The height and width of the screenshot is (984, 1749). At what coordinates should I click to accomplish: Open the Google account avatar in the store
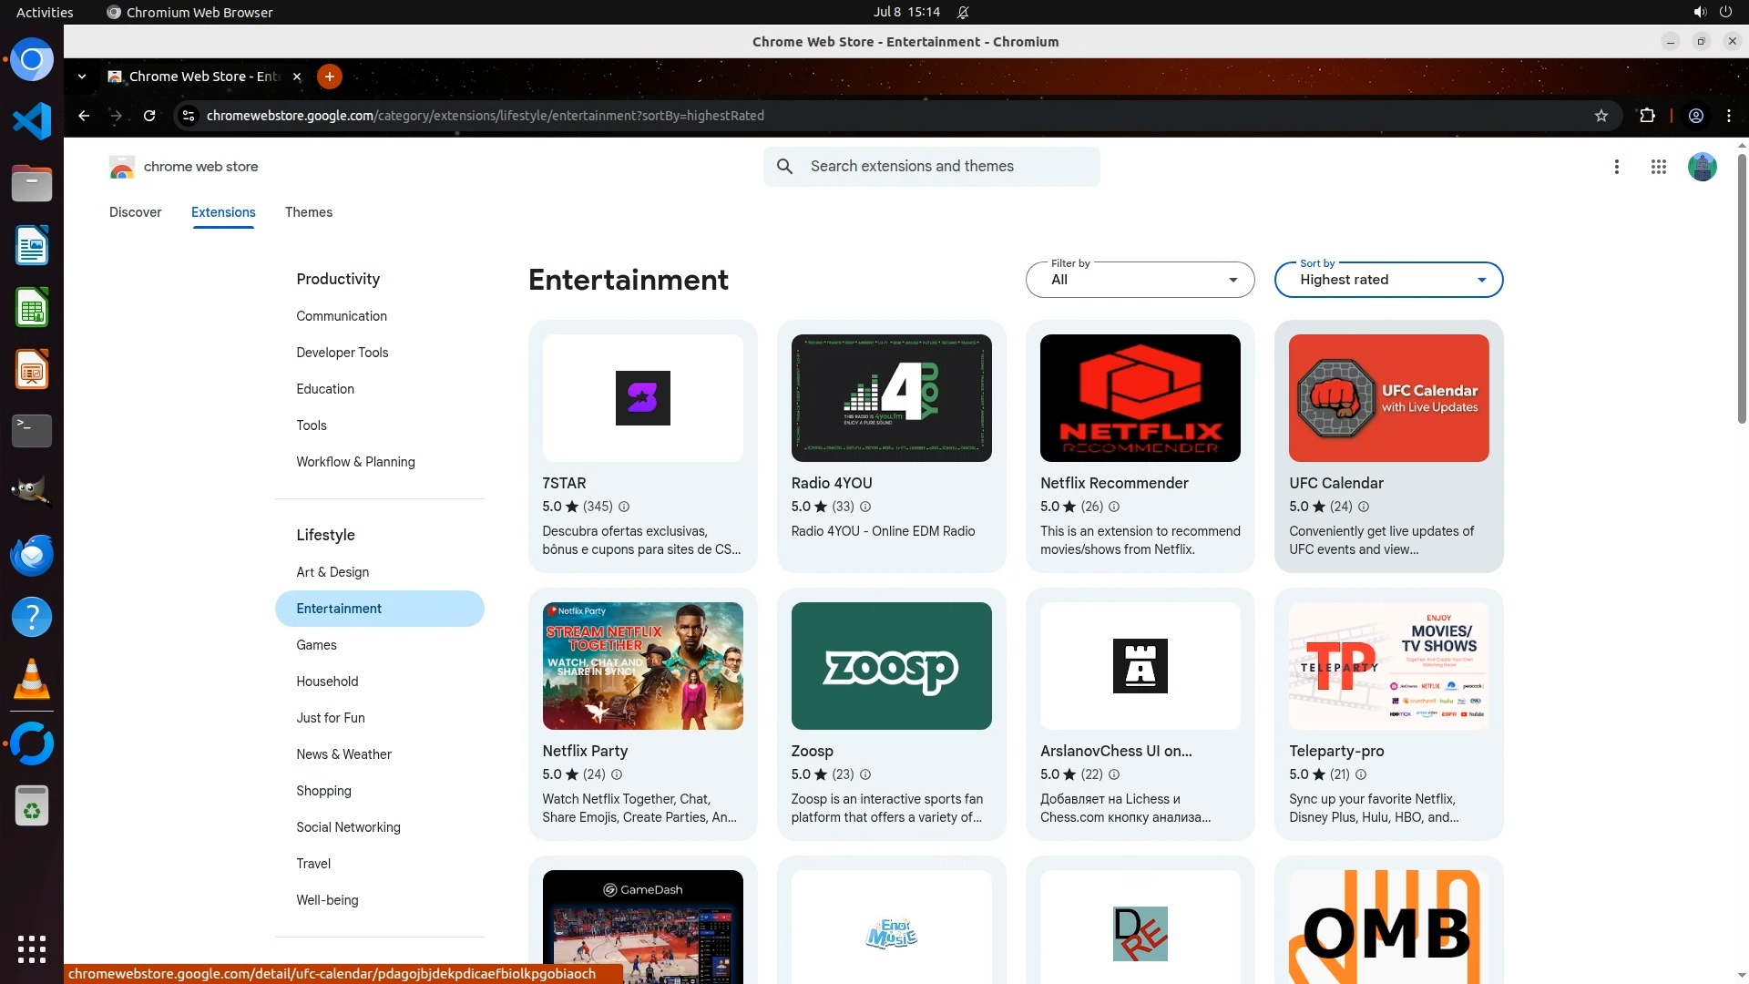1702,167
